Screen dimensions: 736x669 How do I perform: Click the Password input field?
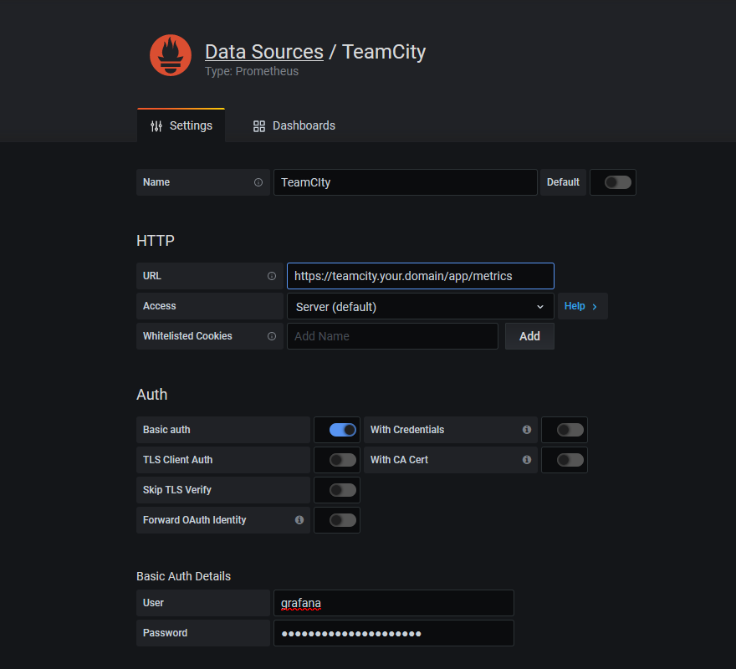394,633
